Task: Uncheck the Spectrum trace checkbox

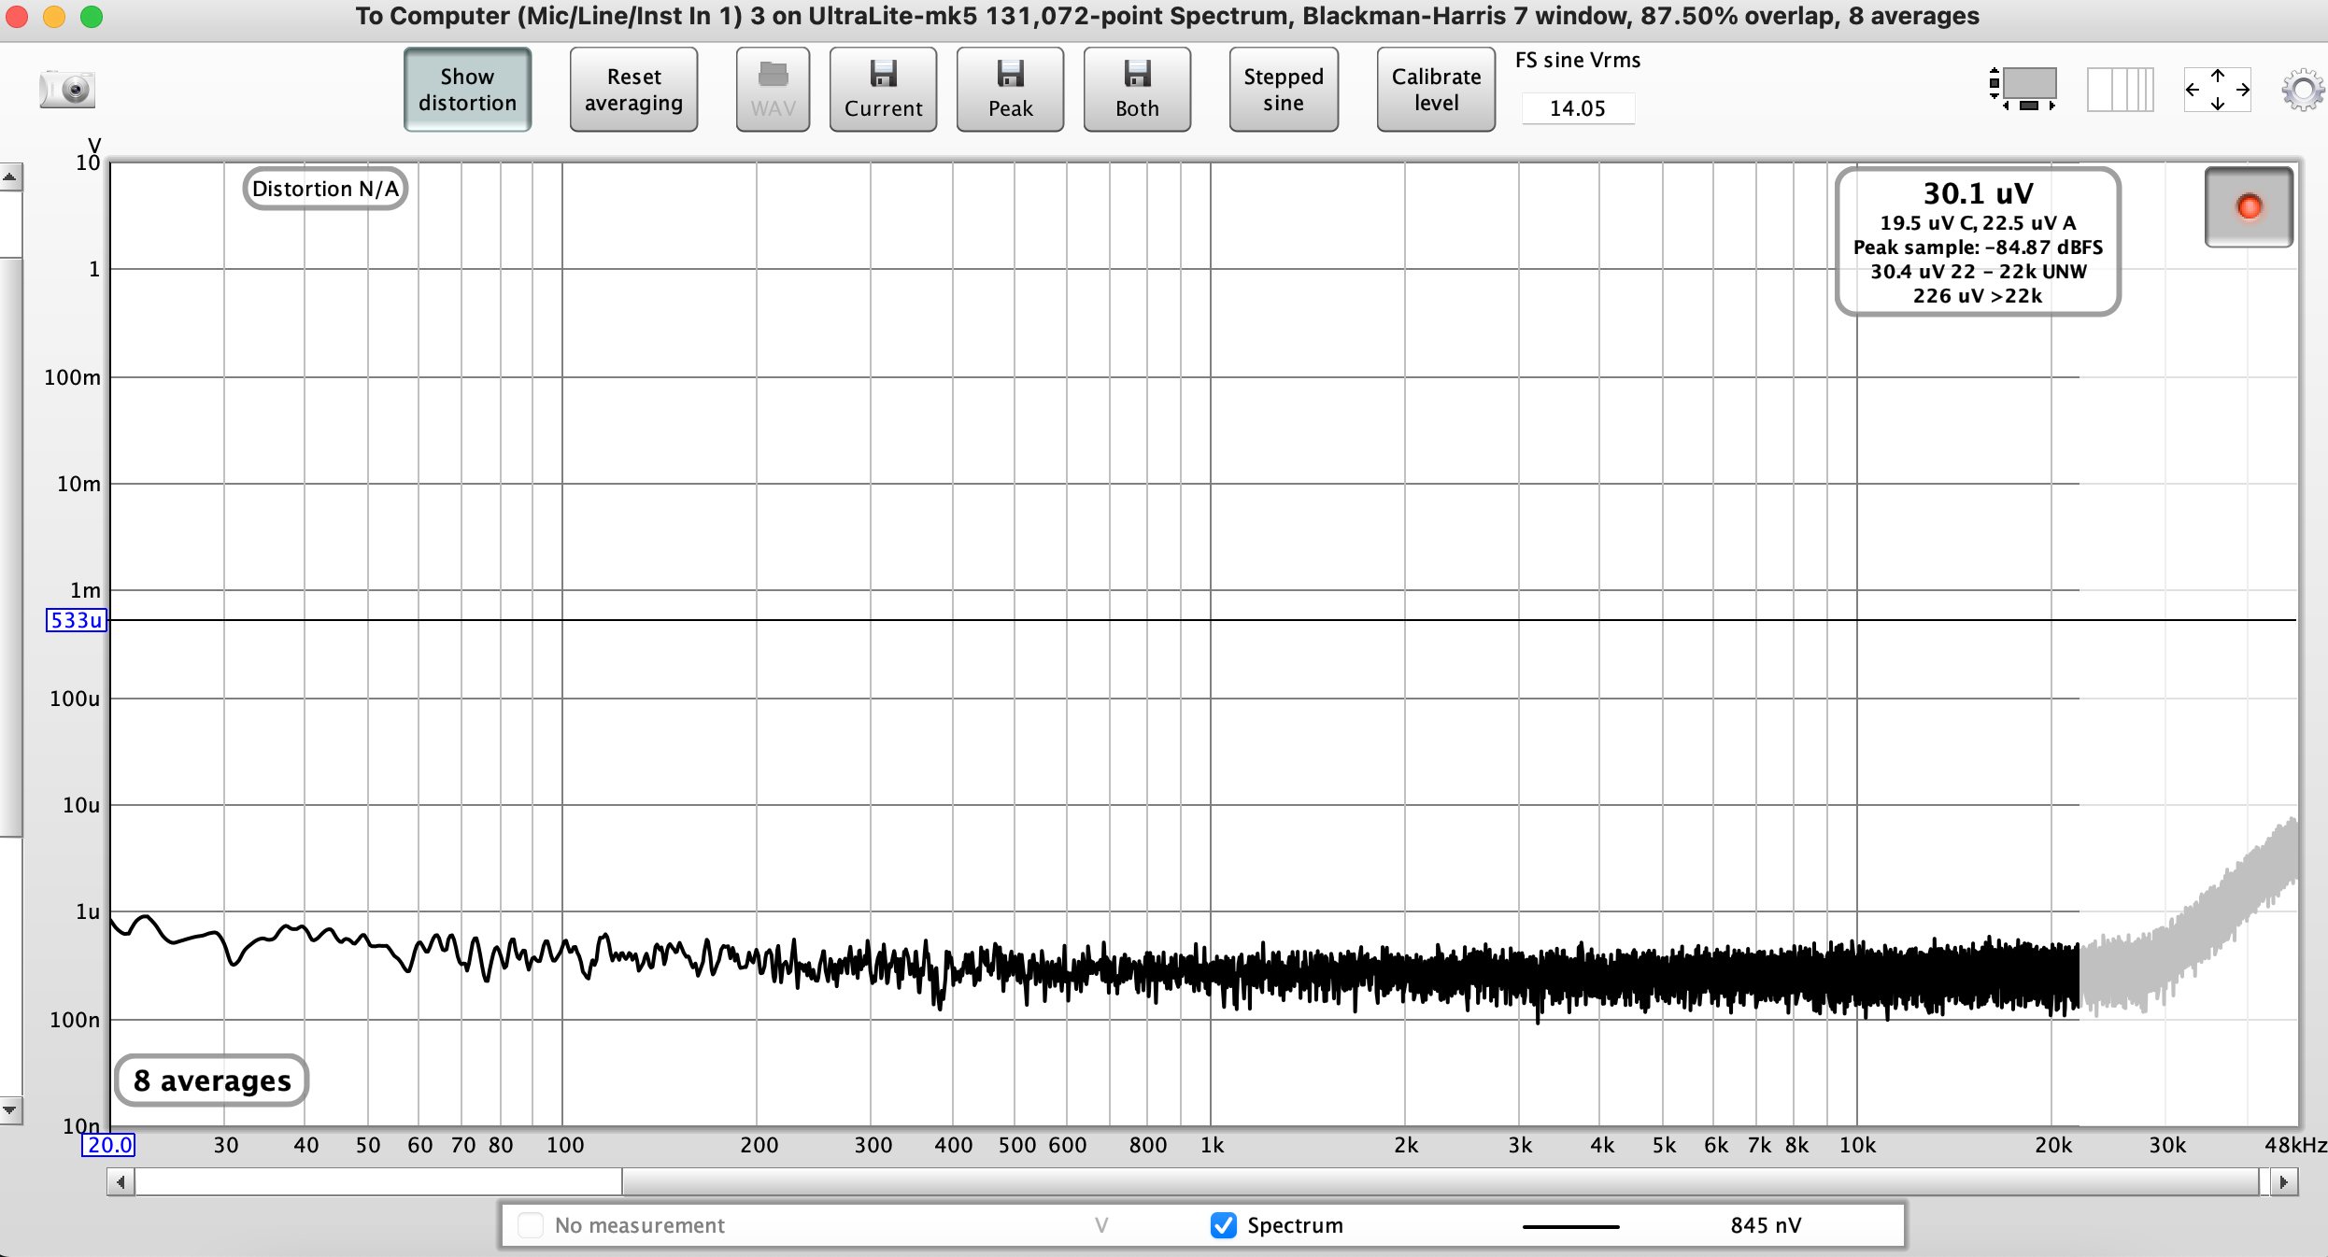Action: [1223, 1225]
